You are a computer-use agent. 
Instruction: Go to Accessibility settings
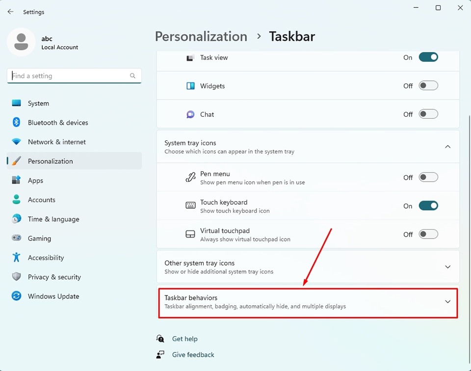[74, 257]
